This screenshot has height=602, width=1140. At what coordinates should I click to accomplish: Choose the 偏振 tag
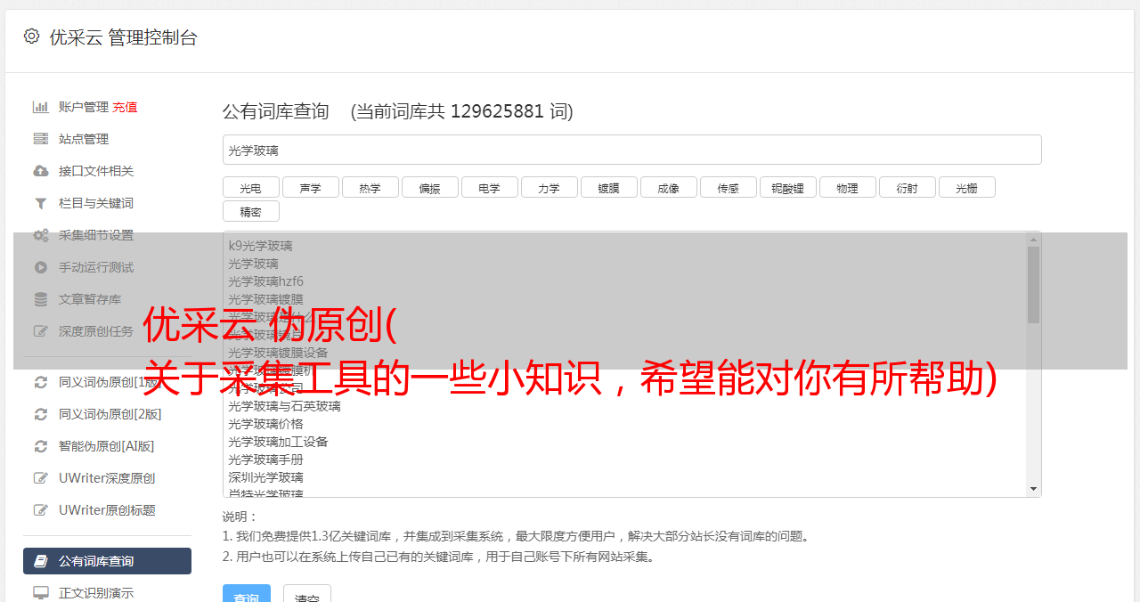429,187
